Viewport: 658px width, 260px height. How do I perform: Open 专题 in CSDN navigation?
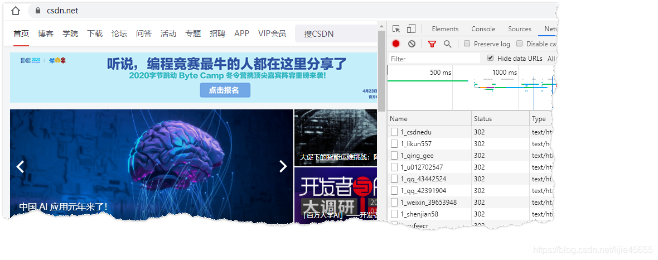tap(193, 33)
